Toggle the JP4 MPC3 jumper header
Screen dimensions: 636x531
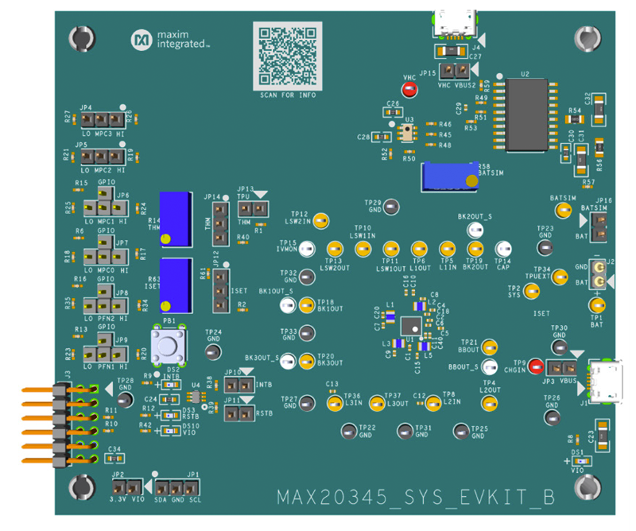(x=101, y=120)
